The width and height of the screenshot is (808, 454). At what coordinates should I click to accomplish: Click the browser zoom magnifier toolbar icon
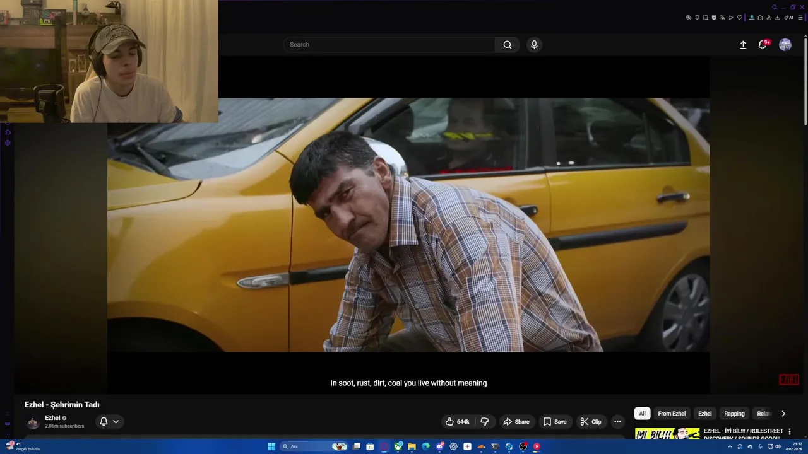pos(688,18)
